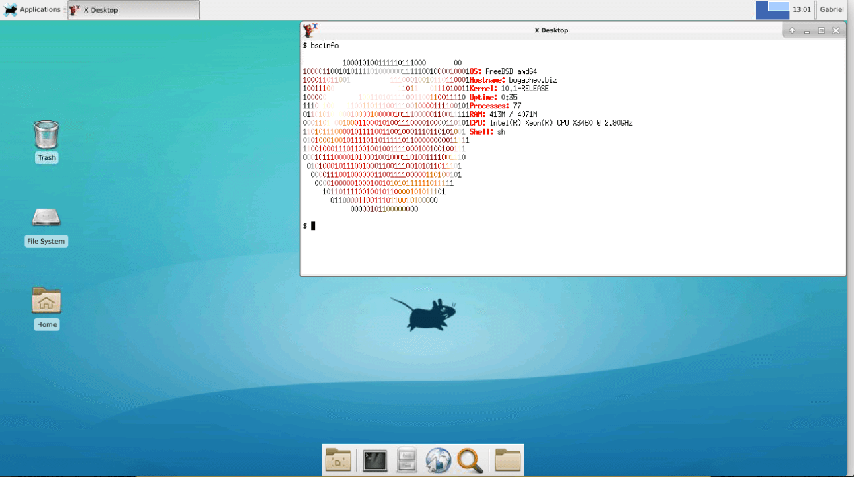This screenshot has height=477, width=854.
Task: Open the Home folder desktop icon
Action: point(46,301)
